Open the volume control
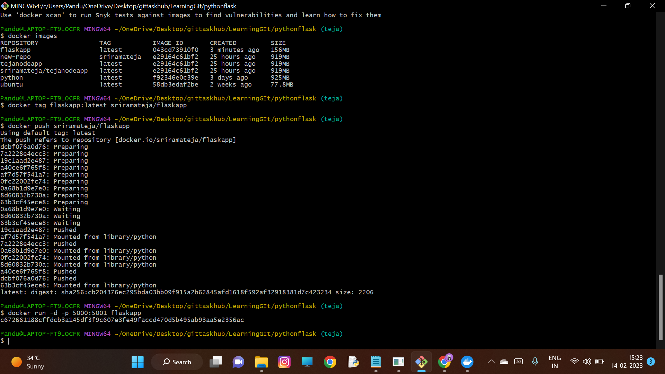665x374 pixels. click(x=587, y=362)
